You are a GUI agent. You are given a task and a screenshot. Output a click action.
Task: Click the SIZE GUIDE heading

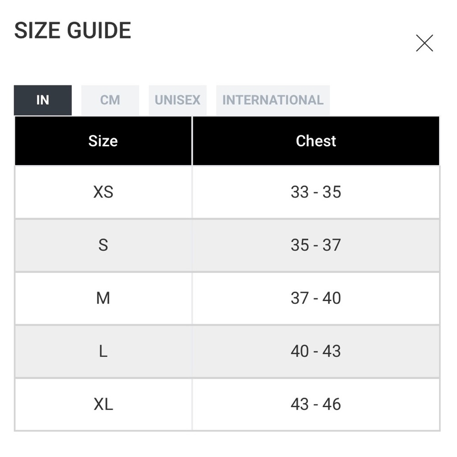(73, 30)
